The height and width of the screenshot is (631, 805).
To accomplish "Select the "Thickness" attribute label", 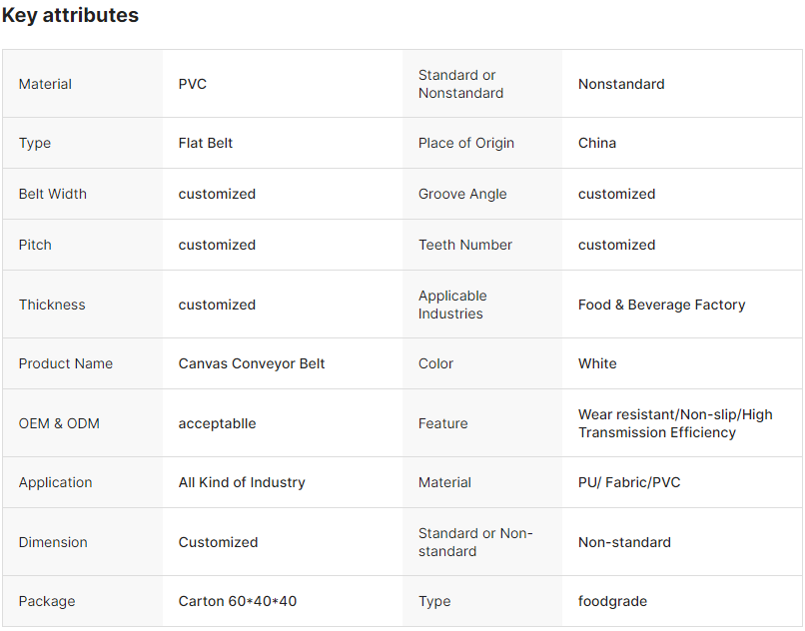I will click(x=52, y=305).
